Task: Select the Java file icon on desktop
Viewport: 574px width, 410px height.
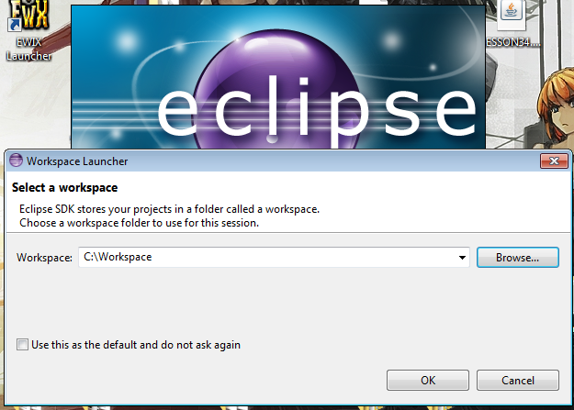Action: click(x=511, y=14)
